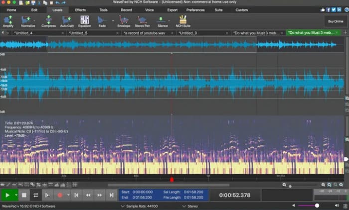The height and width of the screenshot is (210, 349).
Task: Open the NCH Suite icon
Action: pos(182,20)
